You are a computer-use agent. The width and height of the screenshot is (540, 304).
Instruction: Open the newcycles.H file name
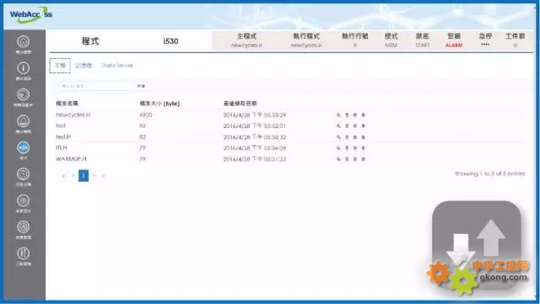pos(73,115)
